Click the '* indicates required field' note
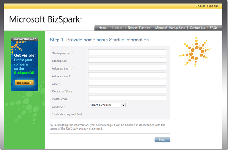This screenshot has width=228, height=150. (67, 114)
